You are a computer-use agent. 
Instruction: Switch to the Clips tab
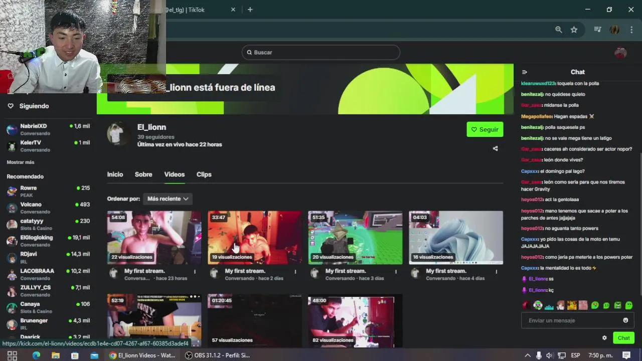tap(204, 174)
